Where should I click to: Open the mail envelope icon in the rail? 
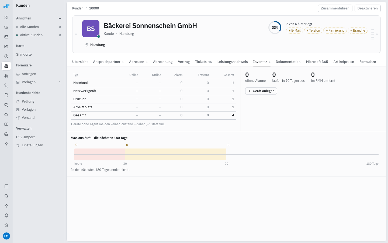coord(6,37)
